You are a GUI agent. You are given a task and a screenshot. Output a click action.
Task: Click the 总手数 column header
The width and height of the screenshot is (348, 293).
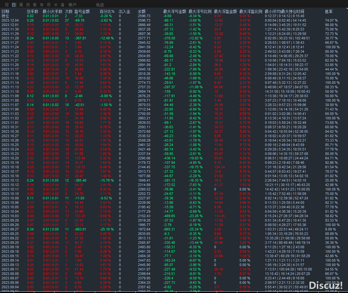[32, 11]
